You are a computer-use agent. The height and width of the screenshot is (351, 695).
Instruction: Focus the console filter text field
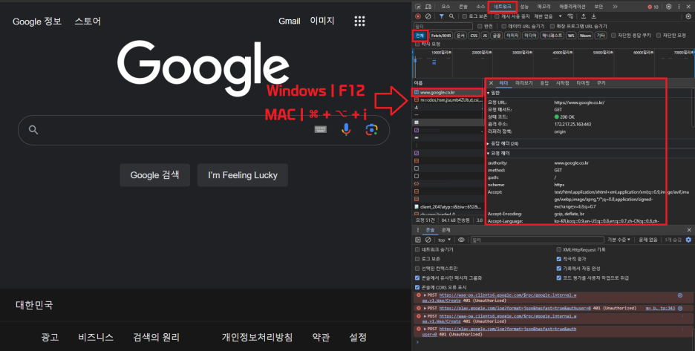coord(537,240)
